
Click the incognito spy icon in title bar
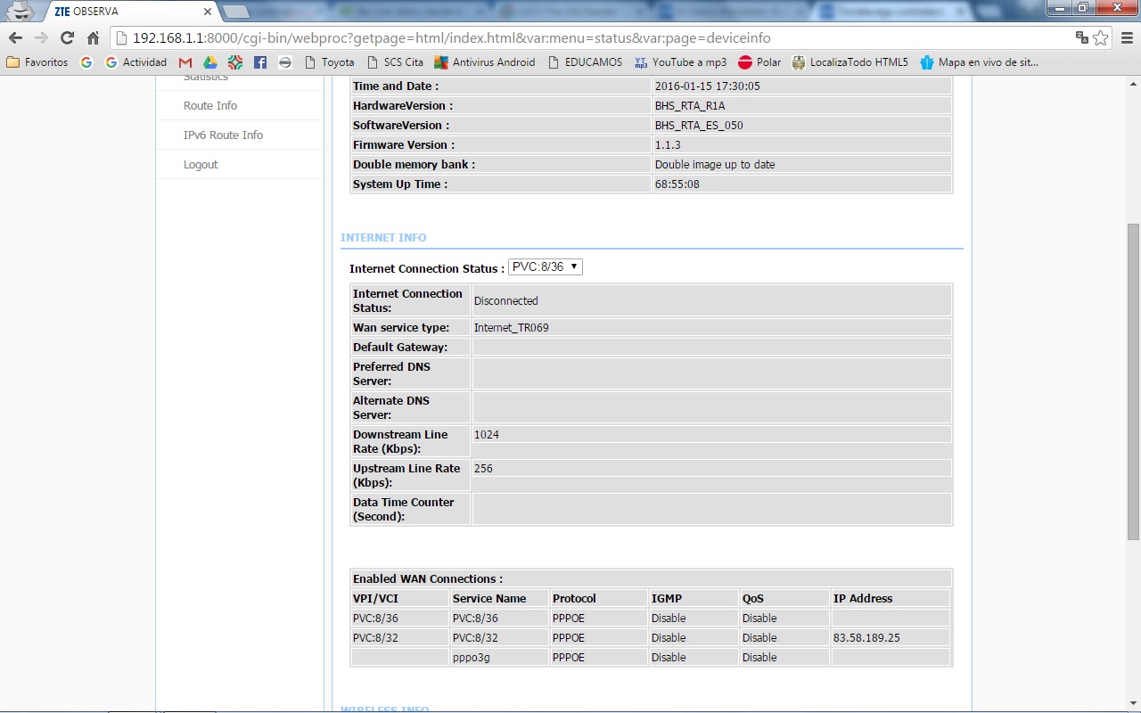pyautogui.click(x=21, y=12)
